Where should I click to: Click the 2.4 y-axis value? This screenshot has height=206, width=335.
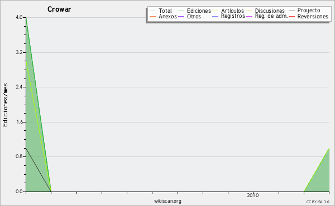coord(19,87)
